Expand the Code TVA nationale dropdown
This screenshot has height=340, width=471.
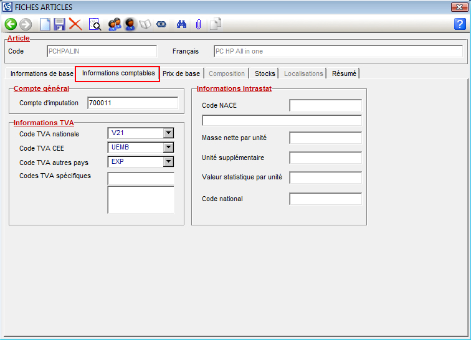tap(168, 133)
